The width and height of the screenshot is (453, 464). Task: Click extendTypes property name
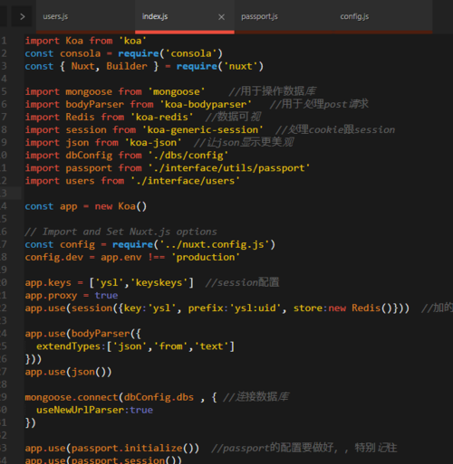pyautogui.click(x=68, y=346)
